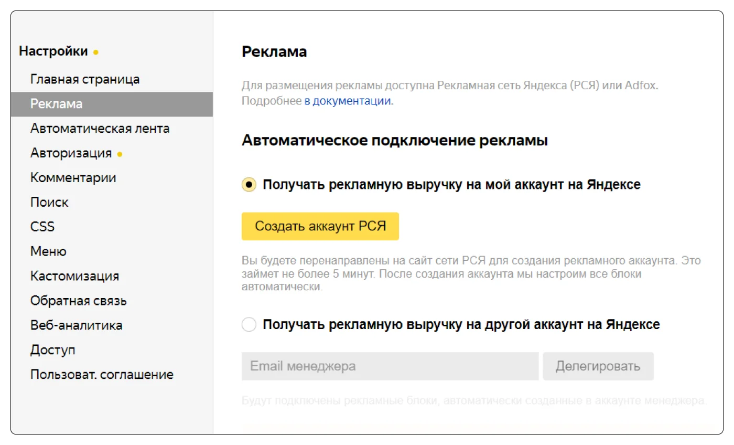Viewport: 734px width, 445px height.
Task: Open Пользоват. соглашение section
Action: [102, 375]
